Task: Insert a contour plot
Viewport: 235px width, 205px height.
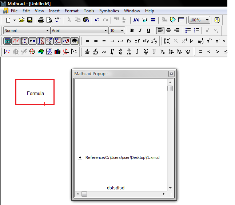Action: (49, 52)
